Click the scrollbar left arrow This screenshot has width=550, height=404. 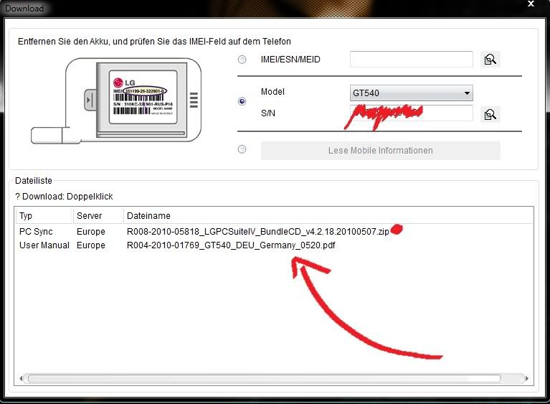click(21, 378)
